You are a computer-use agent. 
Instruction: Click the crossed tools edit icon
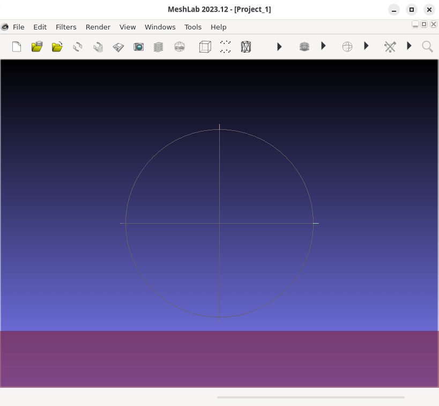(x=390, y=47)
